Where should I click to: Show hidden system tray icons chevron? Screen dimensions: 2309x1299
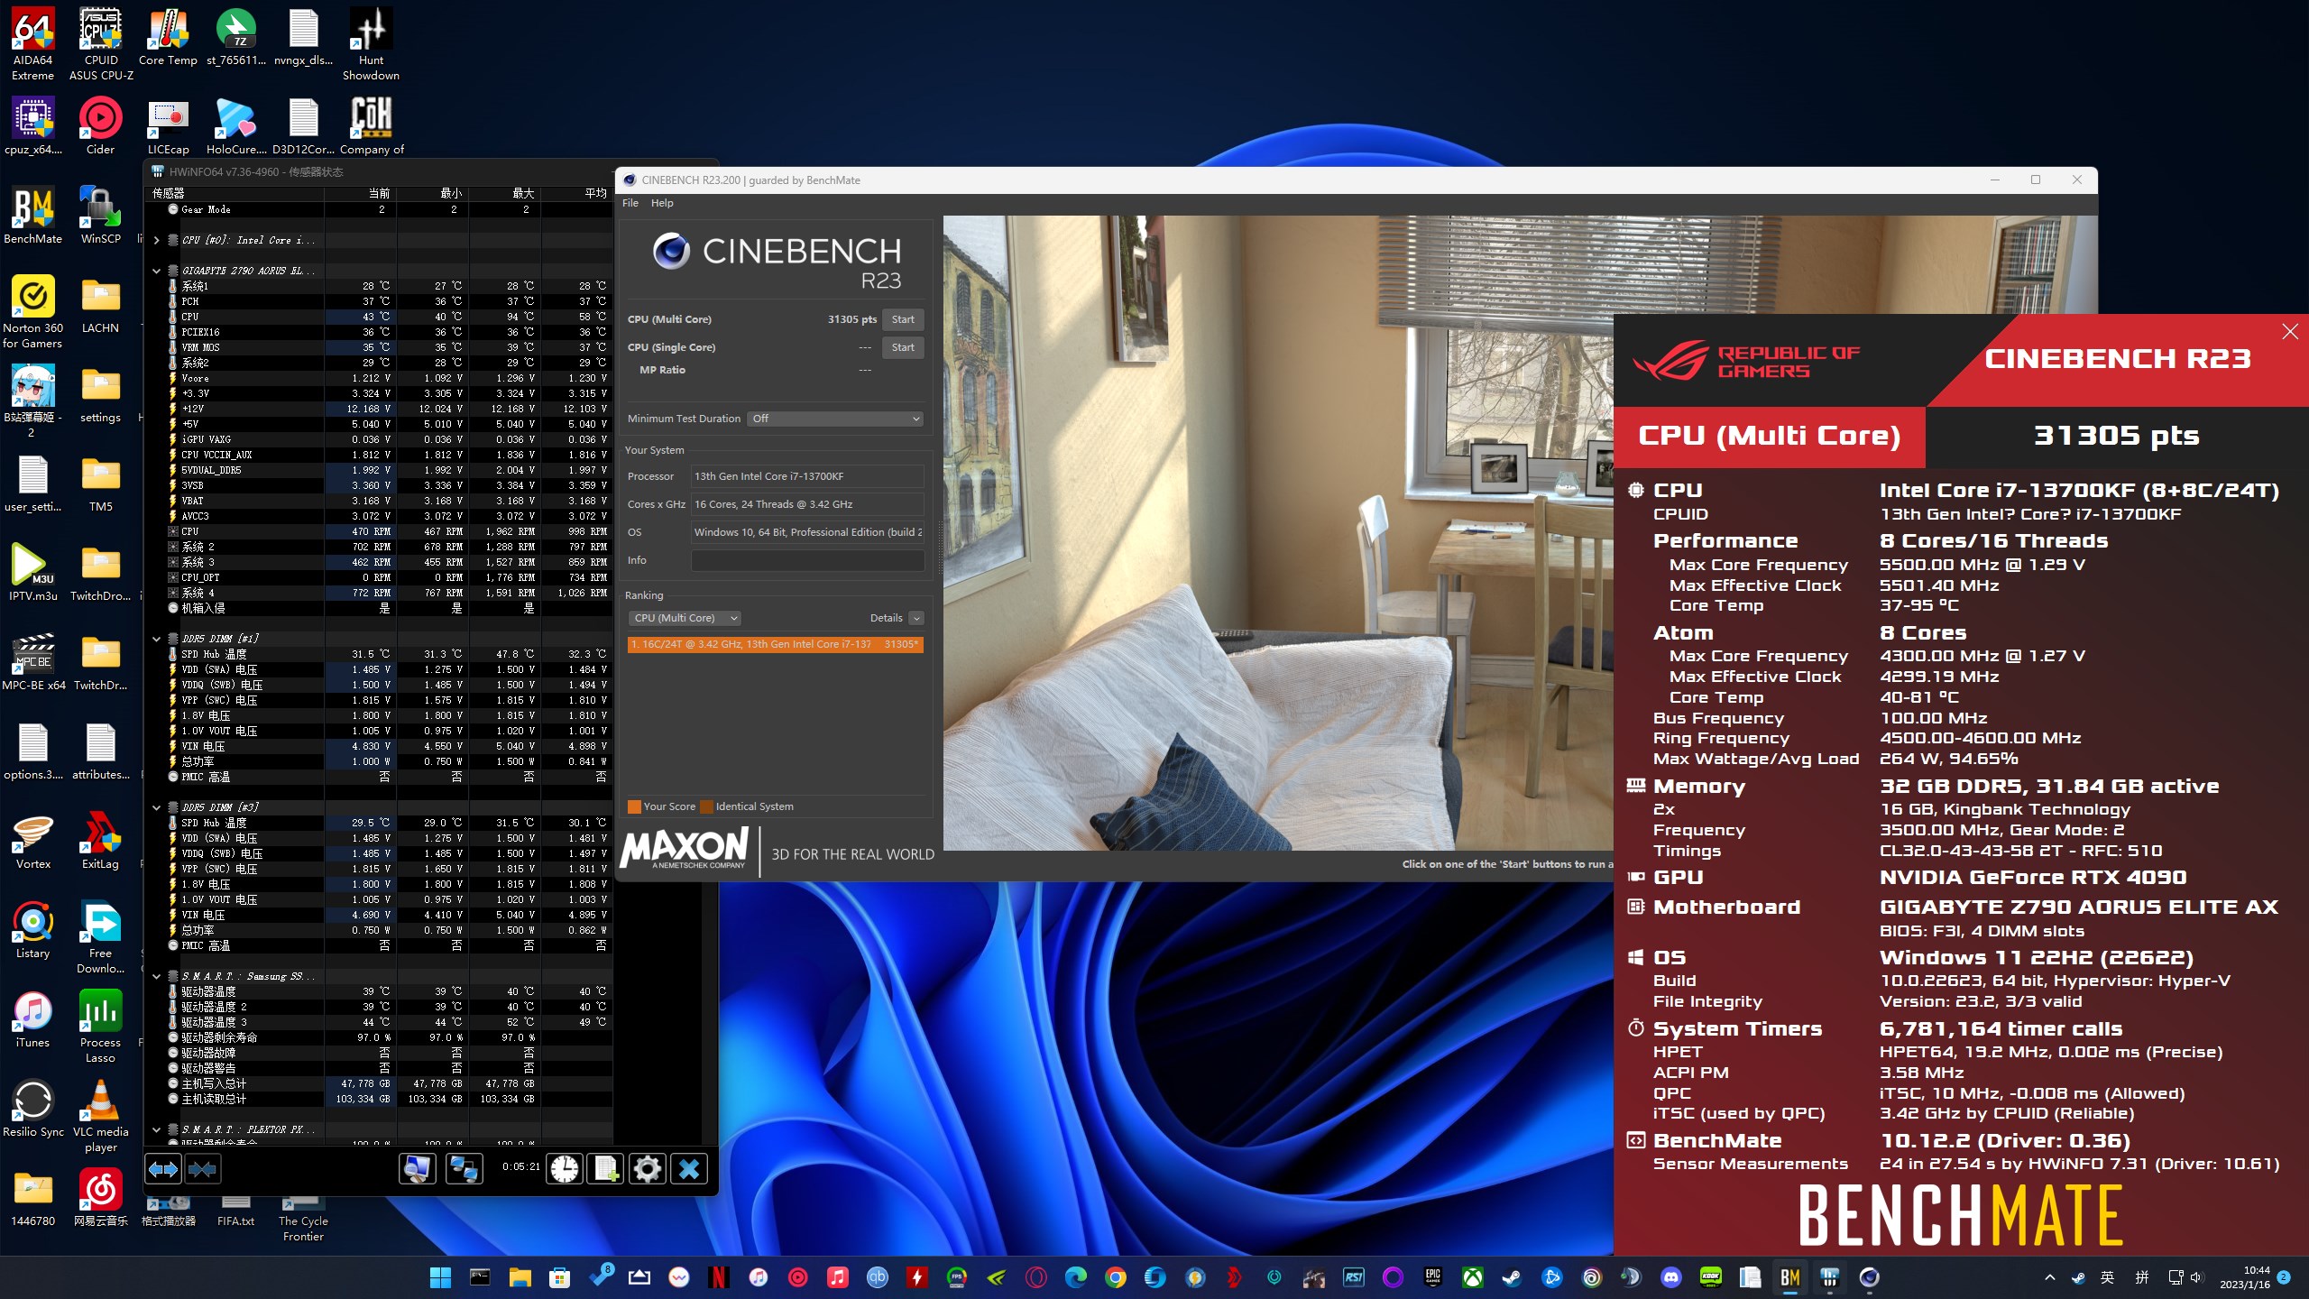[x=2049, y=1277]
